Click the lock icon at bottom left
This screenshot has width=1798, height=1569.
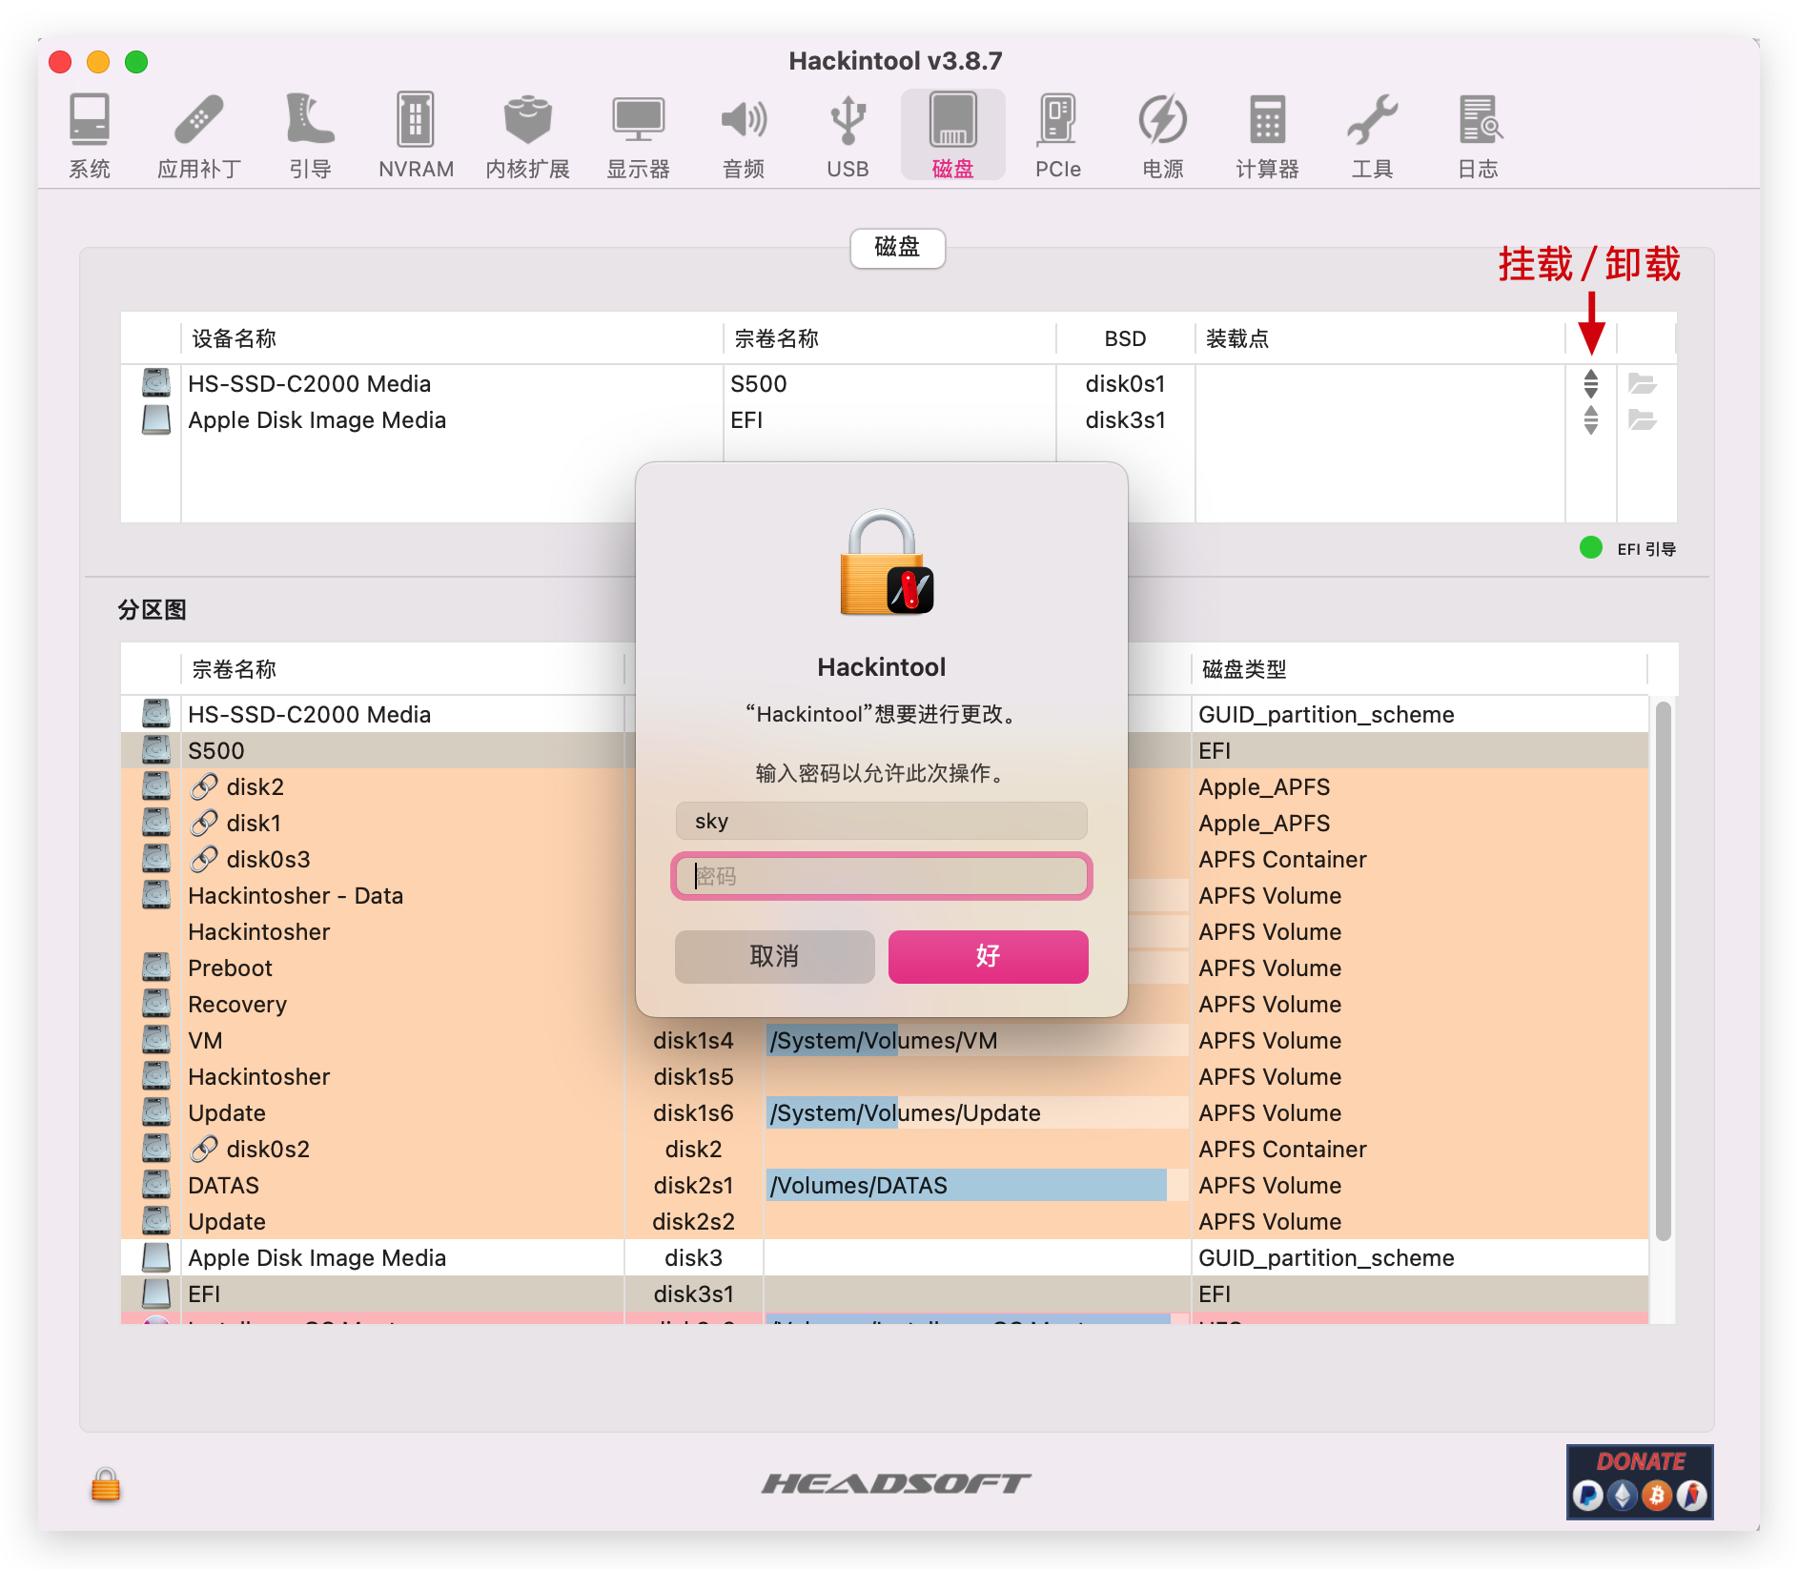tap(106, 1485)
